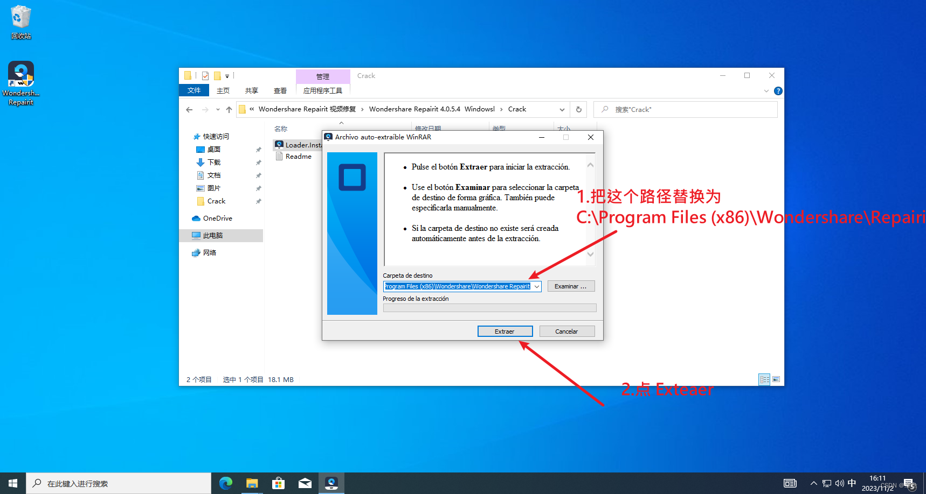926x494 pixels.
Task: Open Mail app from taskbar
Action: (x=305, y=483)
